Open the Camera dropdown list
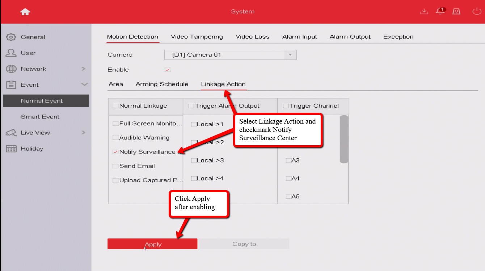The height and width of the screenshot is (271, 485). 290,55
